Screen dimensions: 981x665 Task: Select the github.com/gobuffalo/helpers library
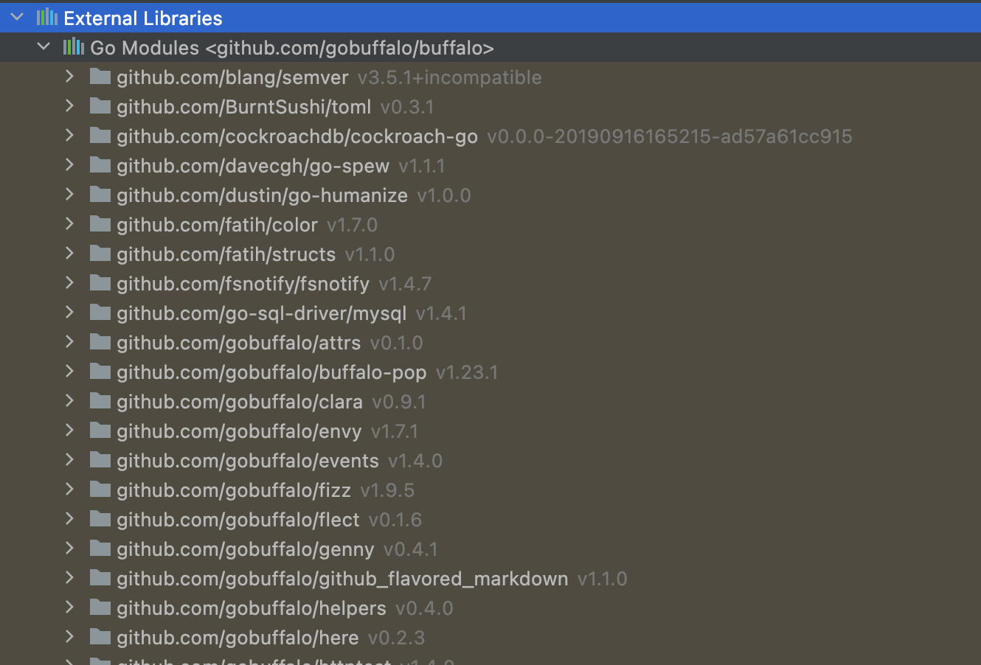251,607
